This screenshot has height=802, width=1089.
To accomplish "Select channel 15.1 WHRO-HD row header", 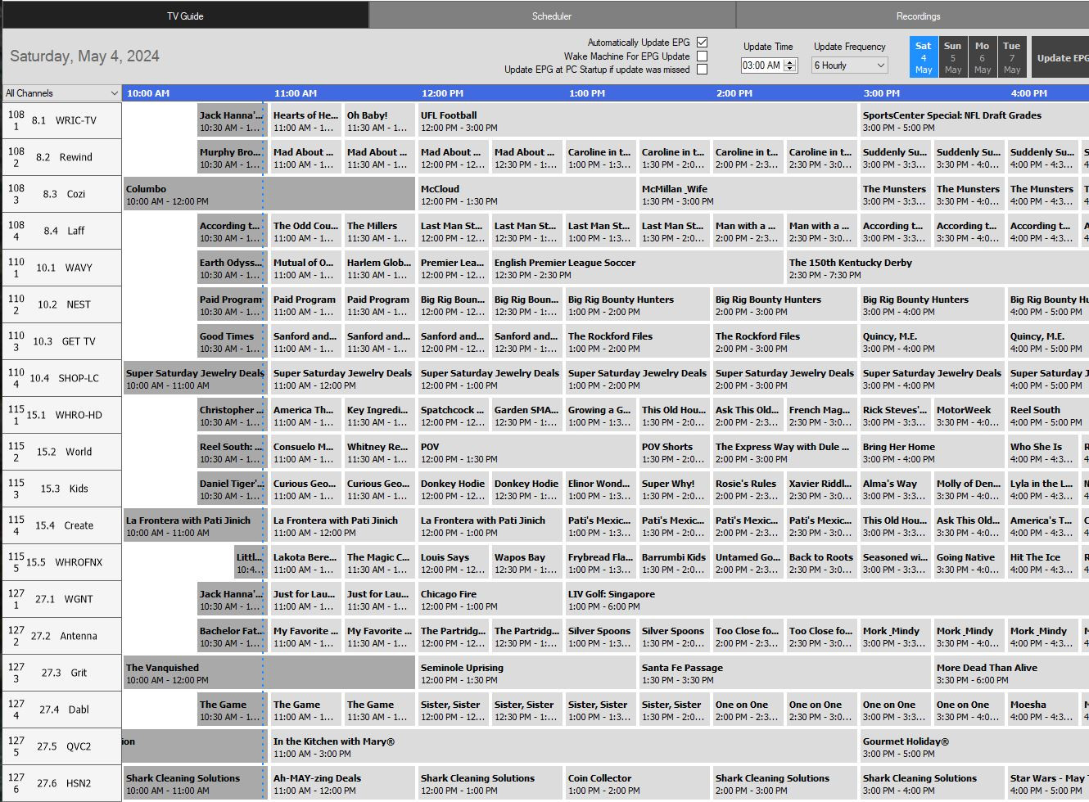I will pyautogui.click(x=62, y=415).
